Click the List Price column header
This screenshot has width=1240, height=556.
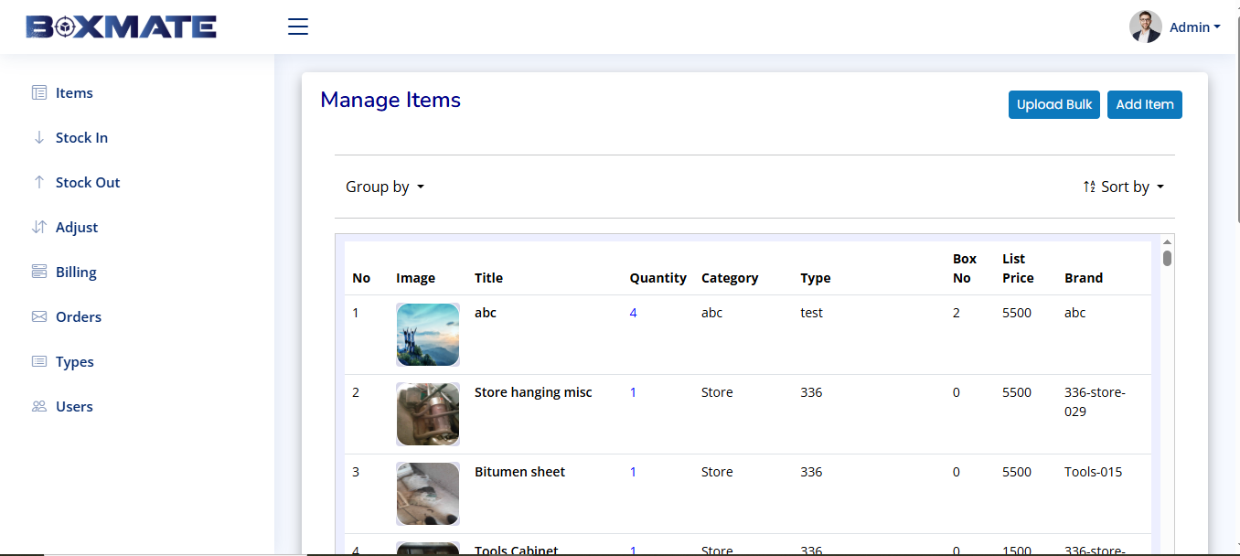point(1018,269)
